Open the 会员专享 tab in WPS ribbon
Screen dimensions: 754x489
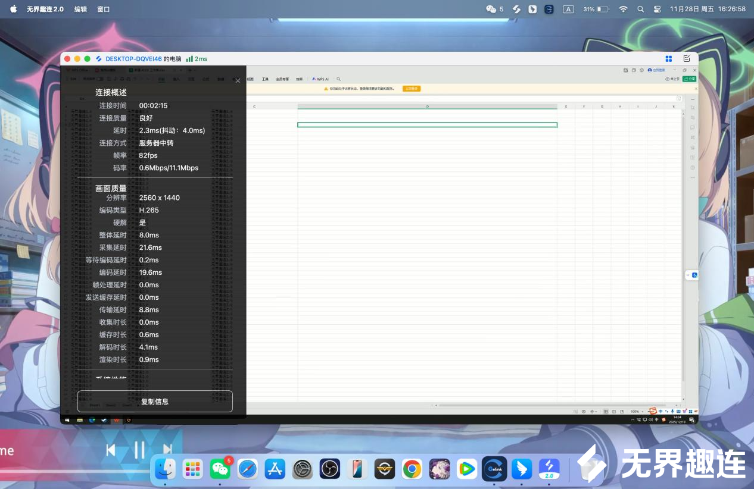[282, 79]
